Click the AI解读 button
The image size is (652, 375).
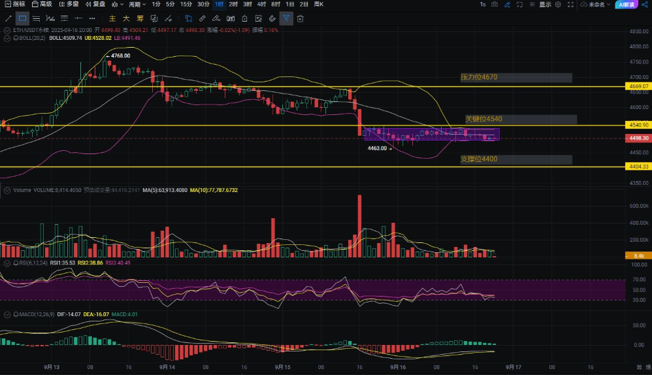coord(626,5)
